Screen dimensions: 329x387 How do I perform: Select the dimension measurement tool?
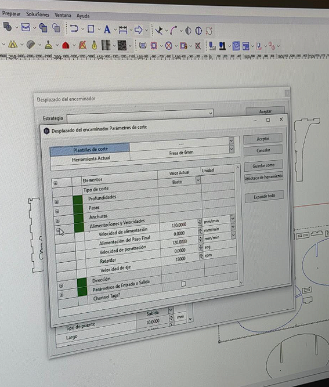[123, 30]
